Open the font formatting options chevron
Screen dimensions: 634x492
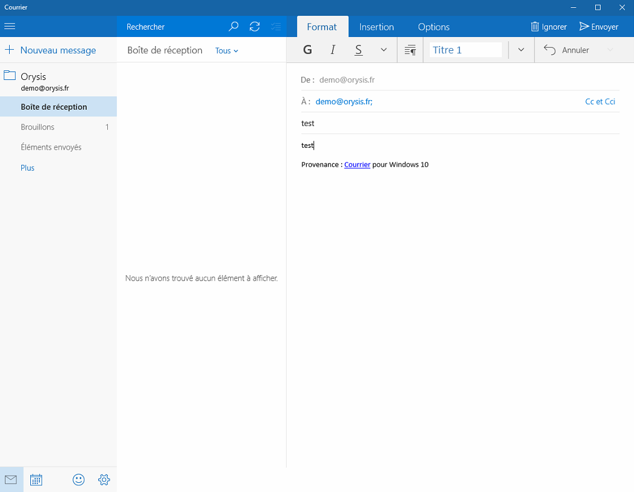(x=383, y=50)
